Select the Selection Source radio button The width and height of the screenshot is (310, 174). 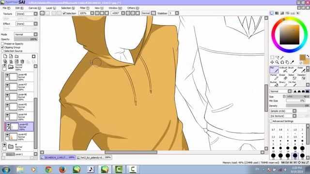[x=2, y=51]
